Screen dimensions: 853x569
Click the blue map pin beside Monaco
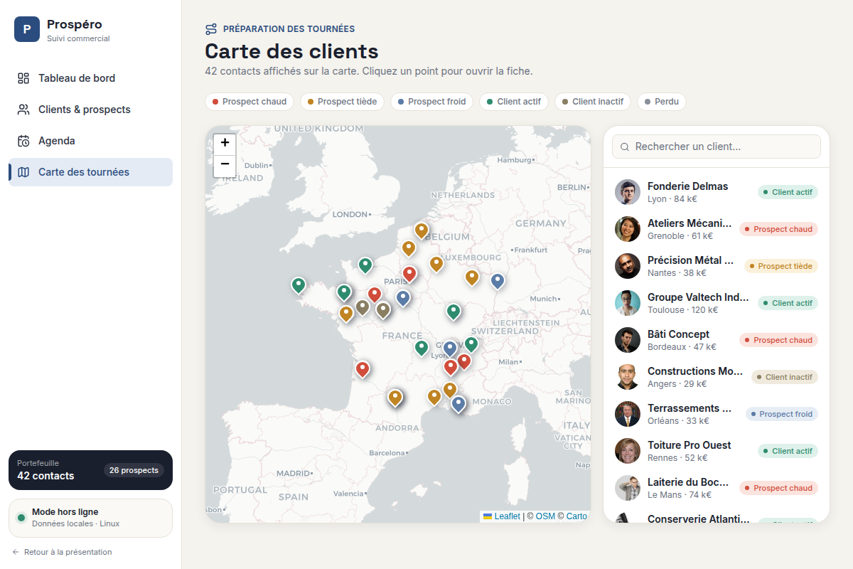pyautogui.click(x=458, y=404)
